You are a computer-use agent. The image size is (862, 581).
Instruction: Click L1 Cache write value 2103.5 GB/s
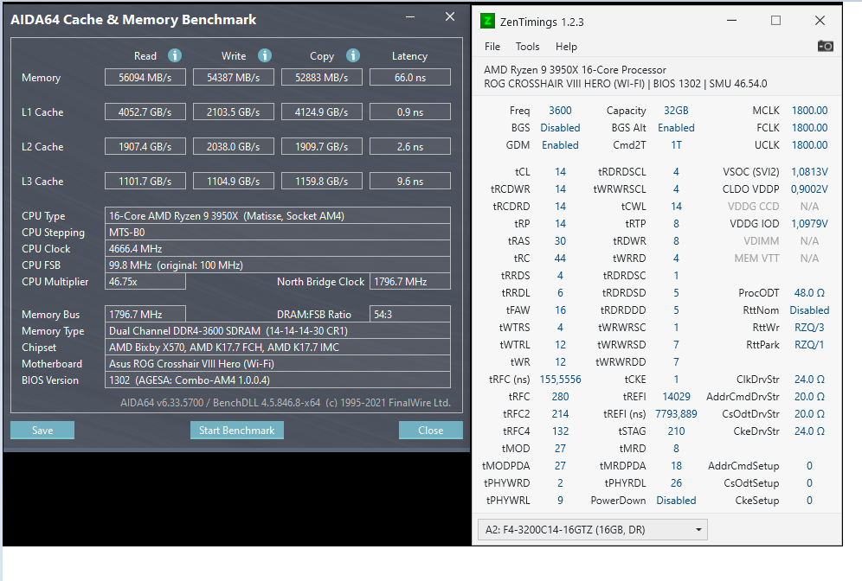pyautogui.click(x=234, y=112)
